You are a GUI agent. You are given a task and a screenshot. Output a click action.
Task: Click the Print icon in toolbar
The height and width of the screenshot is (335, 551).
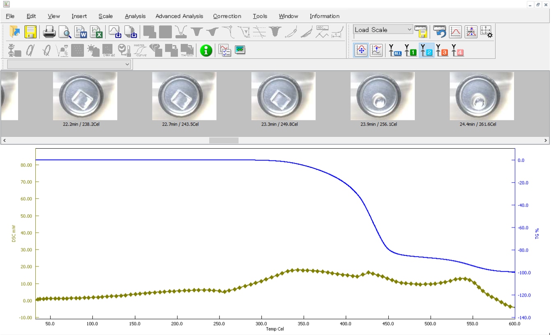tap(49, 32)
